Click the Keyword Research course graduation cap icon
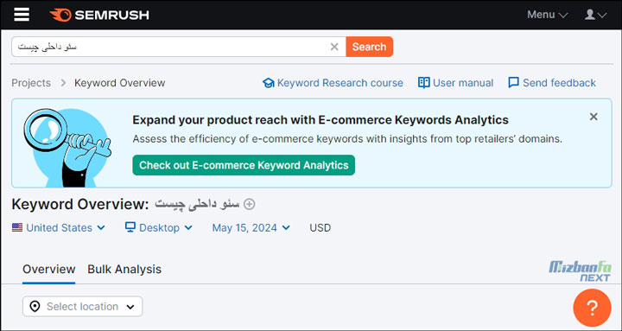The height and width of the screenshot is (331, 622). [x=269, y=83]
